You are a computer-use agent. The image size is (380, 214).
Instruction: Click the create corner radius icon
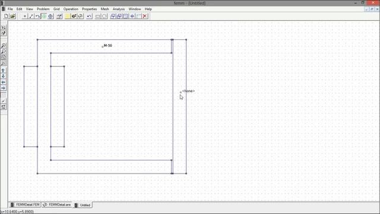tap(138, 16)
